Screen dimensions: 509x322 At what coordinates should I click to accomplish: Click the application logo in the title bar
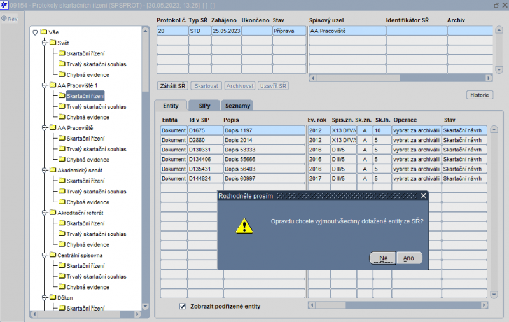[4, 4]
